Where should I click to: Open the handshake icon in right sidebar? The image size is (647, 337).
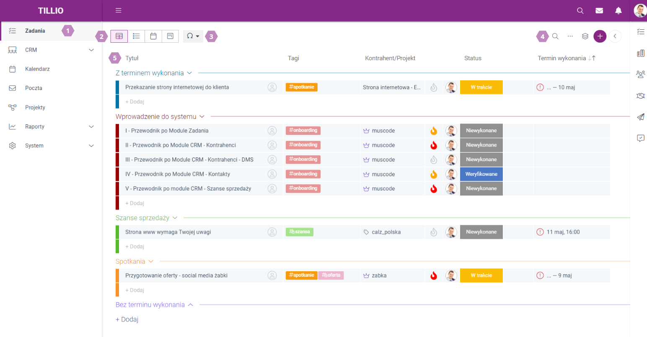pyautogui.click(x=640, y=96)
